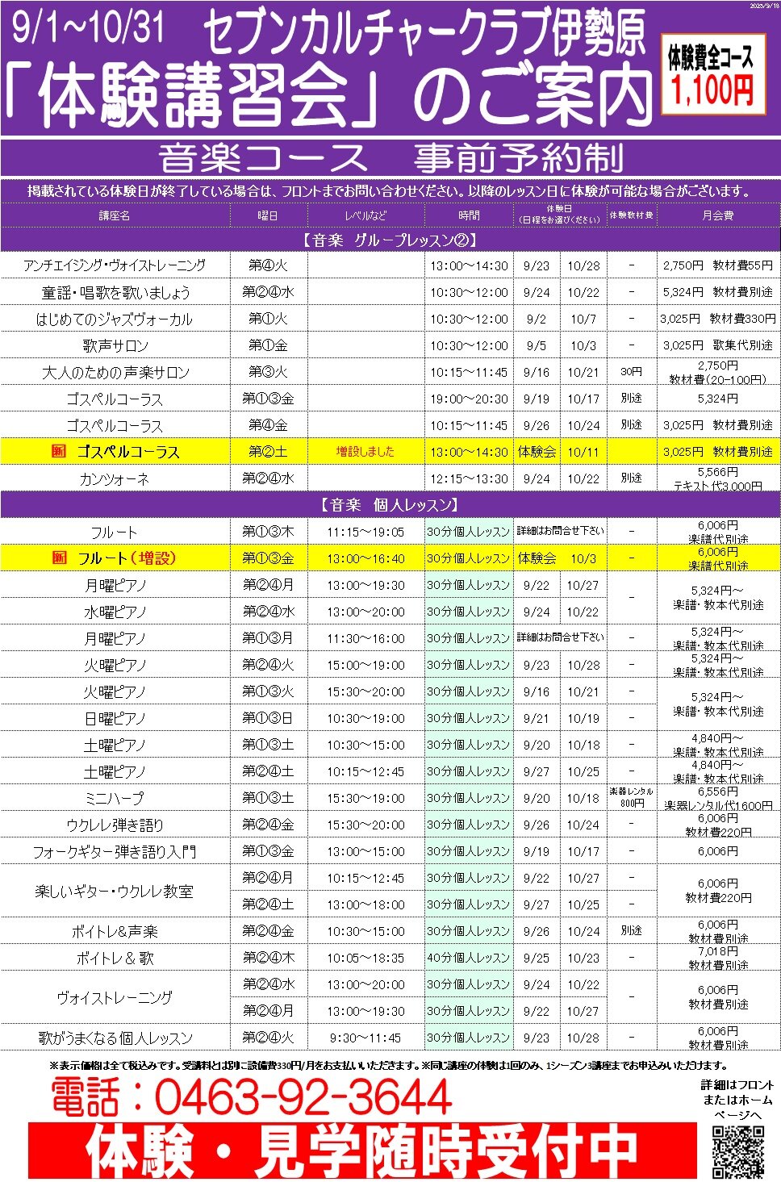Click the カンツォーネ course name
This screenshot has height=1182, width=781.
tap(115, 478)
